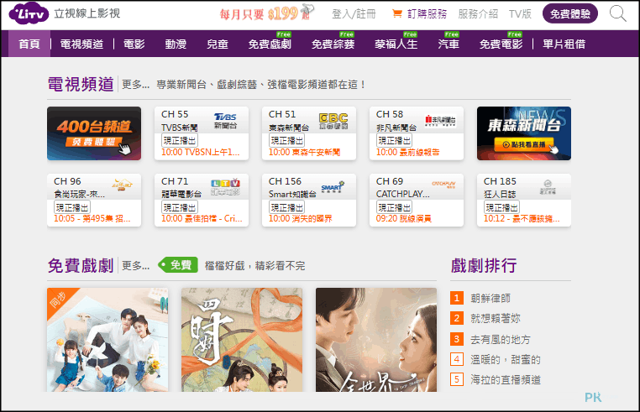Screen dimensions: 640x412
Task: Click the 食尚玩家 channel logo
Action: coord(121,185)
